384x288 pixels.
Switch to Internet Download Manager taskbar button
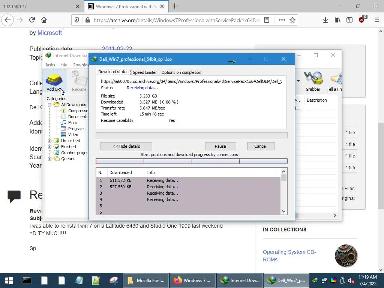[240, 280]
